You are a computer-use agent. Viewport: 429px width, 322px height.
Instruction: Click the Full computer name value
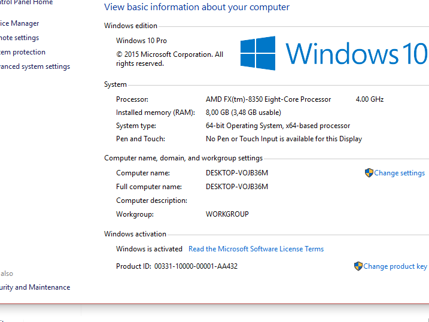(x=237, y=187)
